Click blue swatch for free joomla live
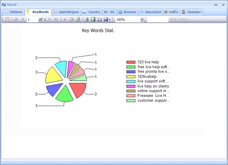Screen dimensions: 228x165 (x=131, y=72)
